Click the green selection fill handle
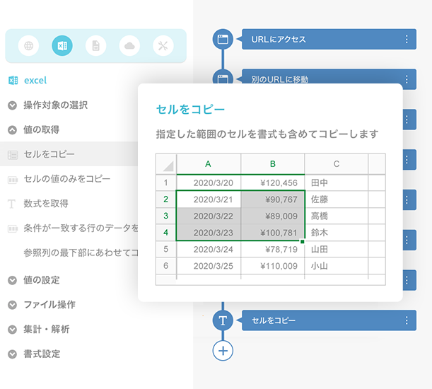The image size is (432, 389). click(303, 241)
